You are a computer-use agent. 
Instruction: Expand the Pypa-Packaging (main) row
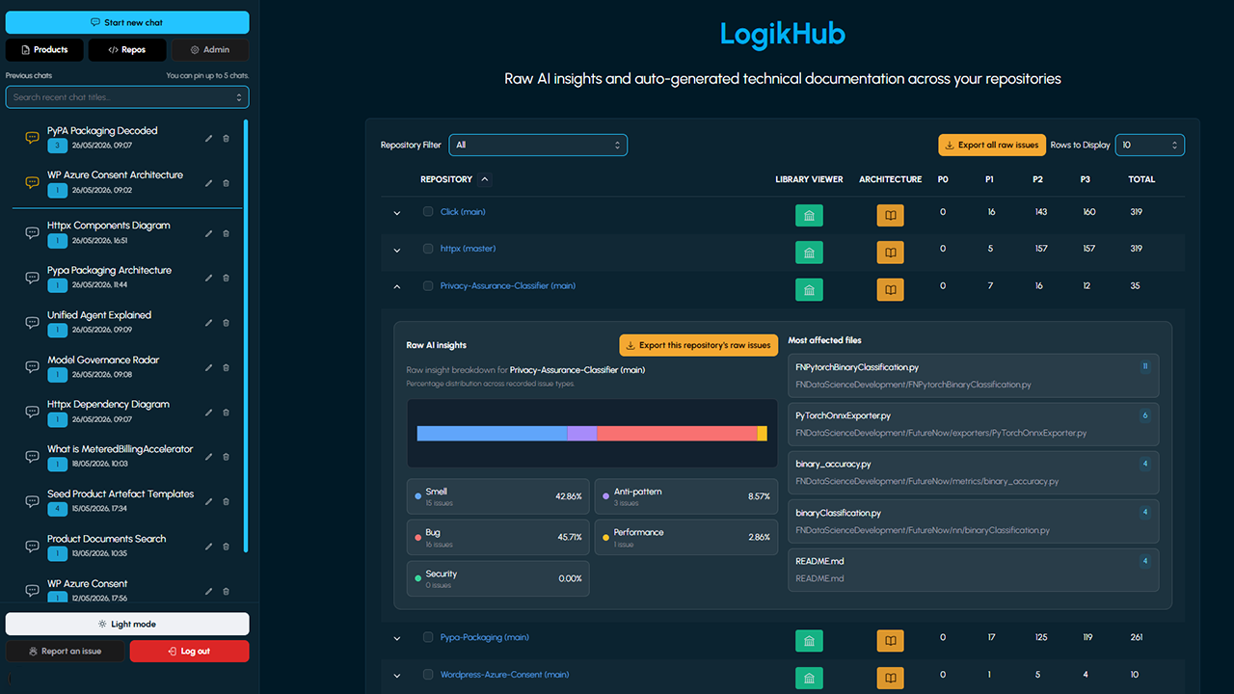397,638
